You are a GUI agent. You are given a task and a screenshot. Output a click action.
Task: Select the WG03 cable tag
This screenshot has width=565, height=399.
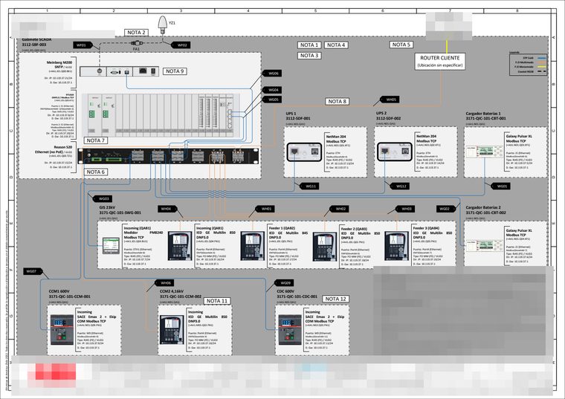click(104, 199)
